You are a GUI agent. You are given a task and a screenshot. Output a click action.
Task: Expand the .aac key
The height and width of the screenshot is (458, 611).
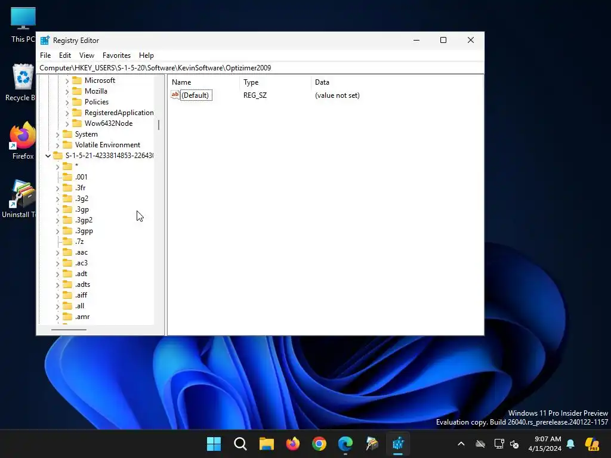pyautogui.click(x=58, y=253)
